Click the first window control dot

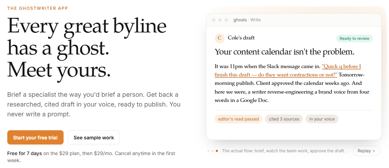(214, 20)
